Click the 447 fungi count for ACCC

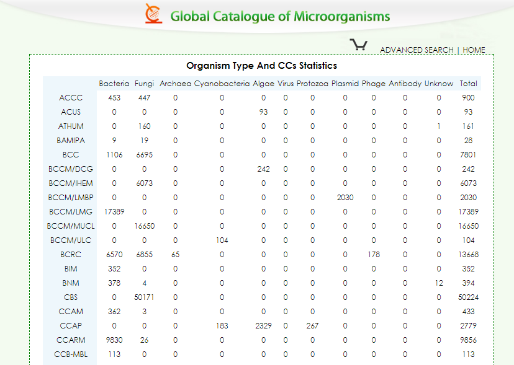pyautogui.click(x=144, y=98)
